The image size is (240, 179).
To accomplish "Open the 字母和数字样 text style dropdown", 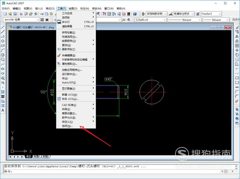I will point(156,14).
